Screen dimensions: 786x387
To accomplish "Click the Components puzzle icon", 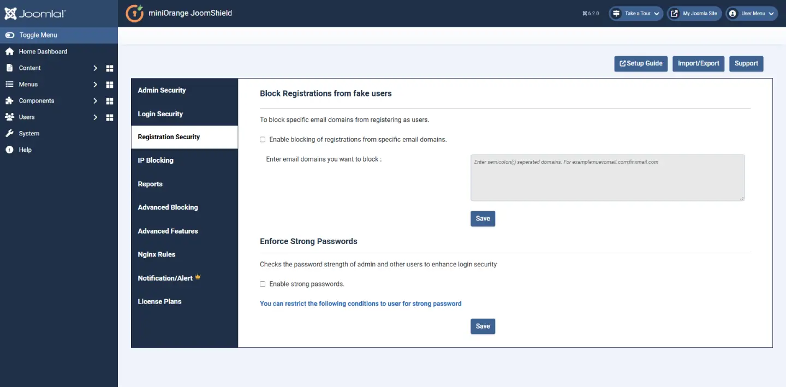I will (x=9, y=100).
